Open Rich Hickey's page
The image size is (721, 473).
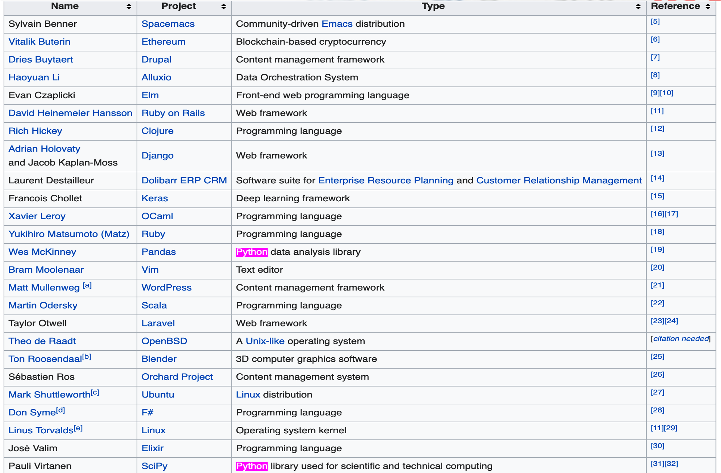click(35, 131)
